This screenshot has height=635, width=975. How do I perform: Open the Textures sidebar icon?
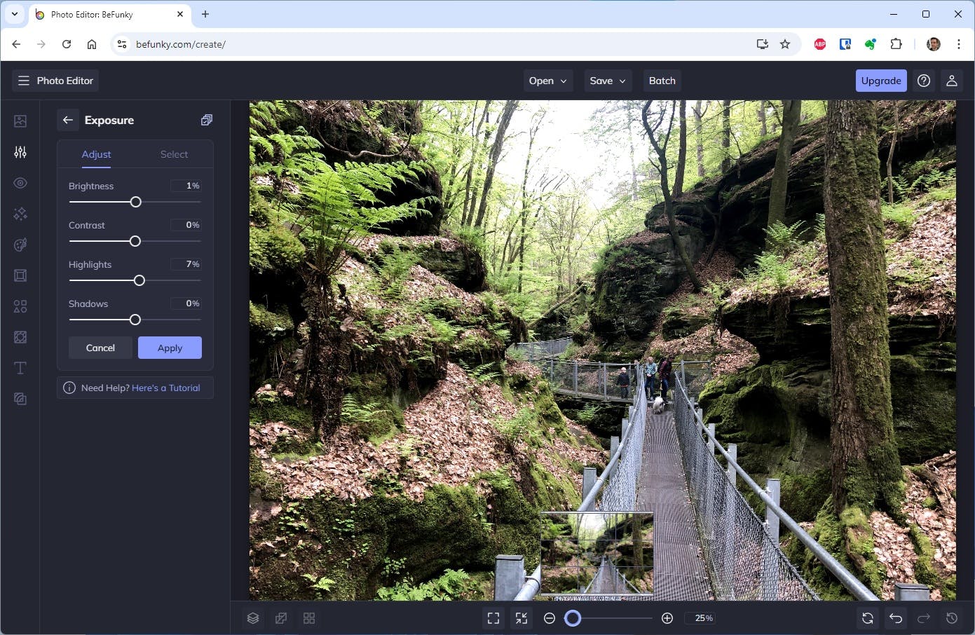[20, 399]
